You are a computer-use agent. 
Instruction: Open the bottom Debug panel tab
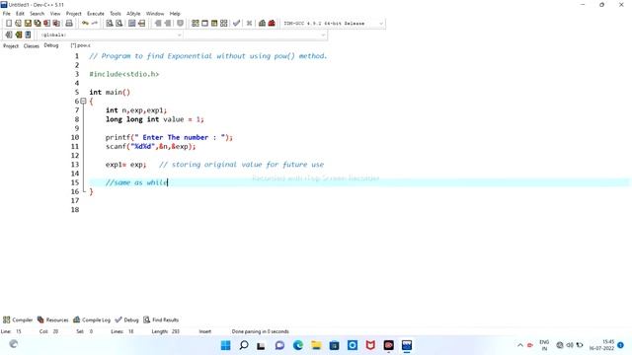point(126,319)
